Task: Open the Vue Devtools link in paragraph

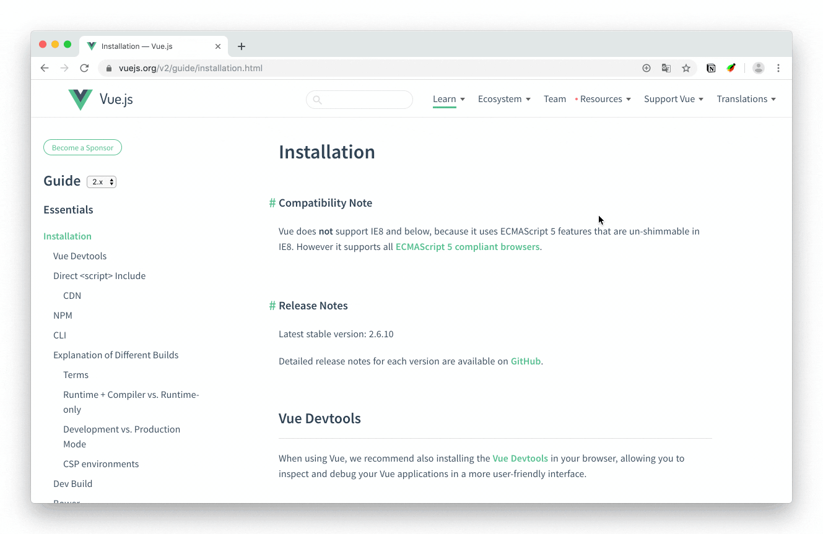Action: [520, 459]
